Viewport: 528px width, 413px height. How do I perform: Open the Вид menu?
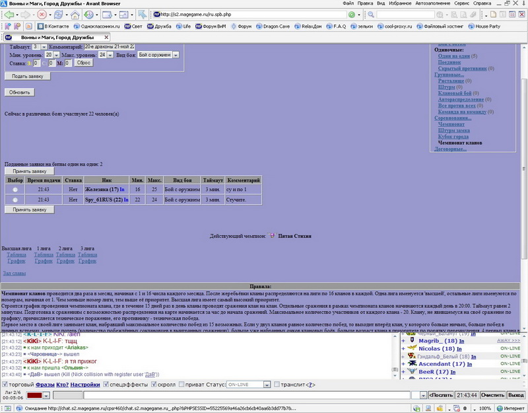tap(381, 3)
